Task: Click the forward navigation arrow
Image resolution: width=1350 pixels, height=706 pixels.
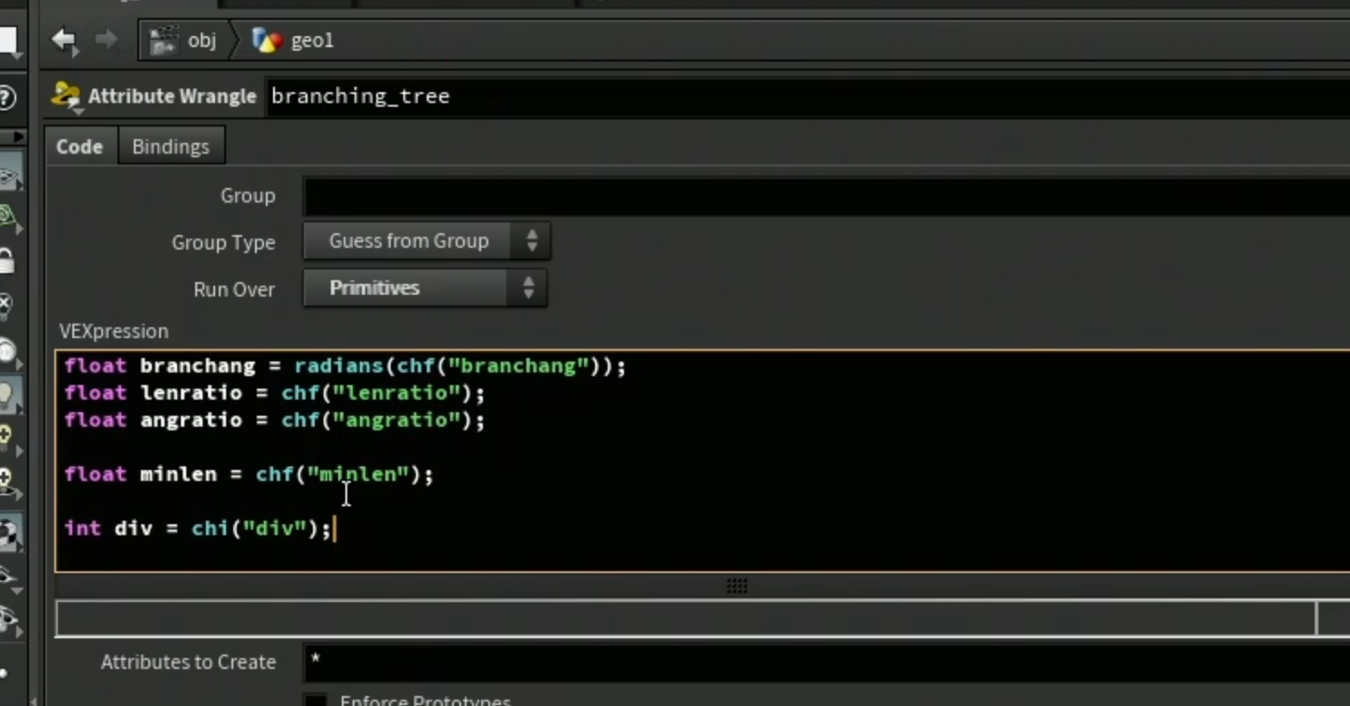Action: coord(106,40)
